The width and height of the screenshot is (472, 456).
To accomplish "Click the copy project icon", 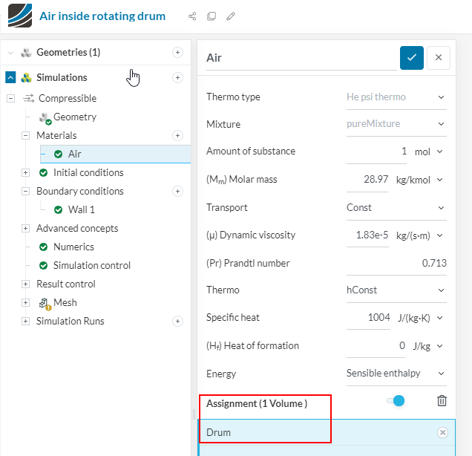I will pyautogui.click(x=212, y=16).
